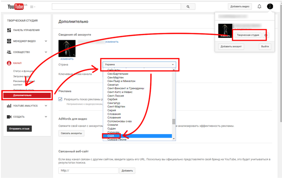
Task: Open the Страна dropdown showing Украина
Action: [139, 65]
